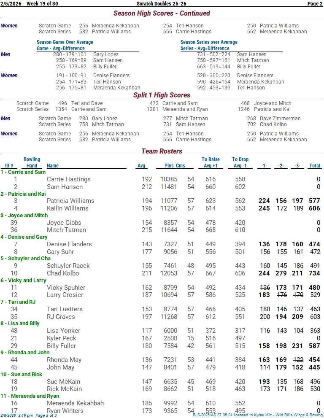The height and width of the screenshot is (418, 324).
Task: Click roster name 'Sue McKain'
Action: click(x=63, y=382)
